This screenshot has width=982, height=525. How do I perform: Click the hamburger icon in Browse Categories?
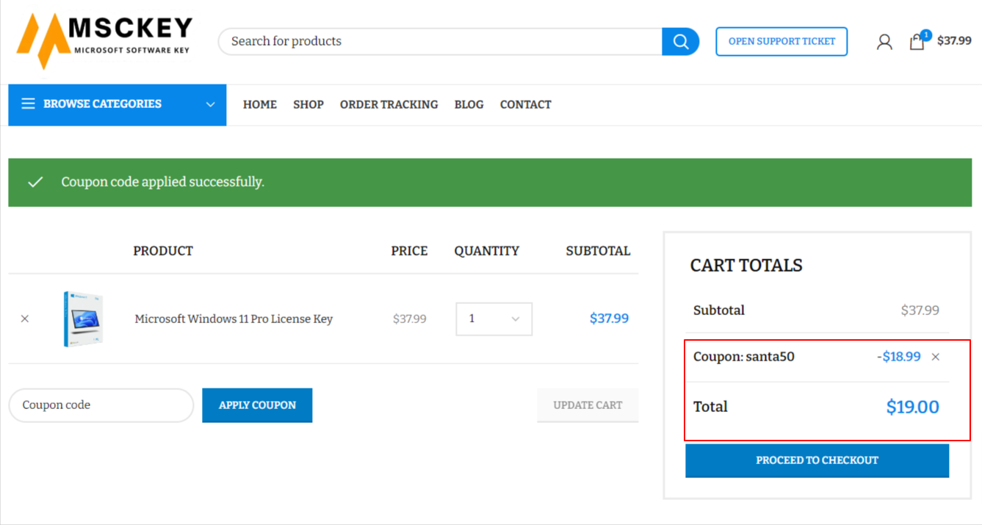[x=28, y=104]
